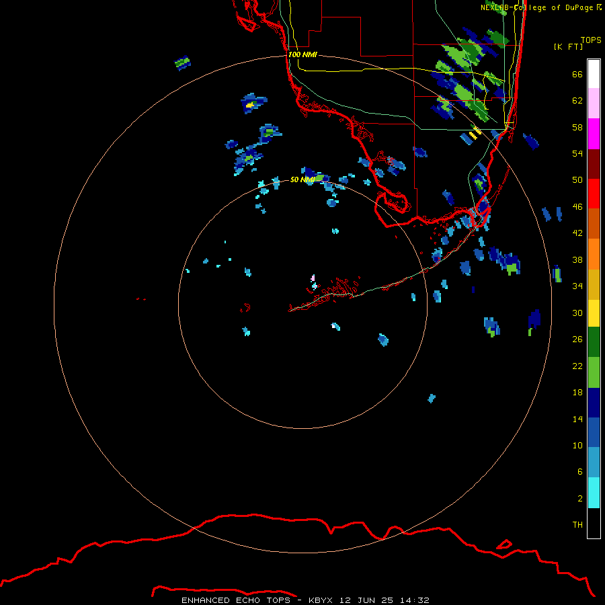Image resolution: width=605 pixels, height=605 pixels.
Task: Click the black TH threshold legend block
Action: (594, 523)
